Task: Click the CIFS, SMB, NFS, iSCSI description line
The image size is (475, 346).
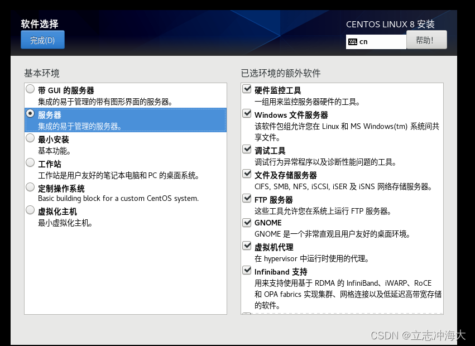Action: click(343, 186)
